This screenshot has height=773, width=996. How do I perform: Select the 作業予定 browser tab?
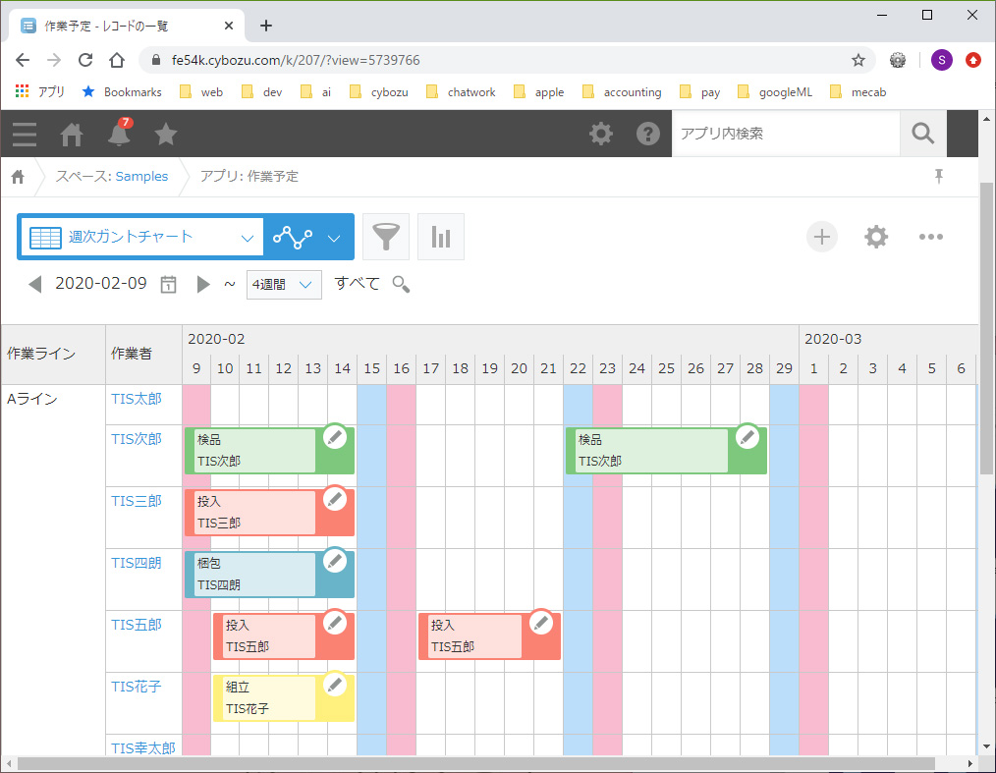tap(127, 27)
